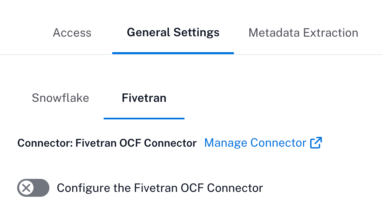This screenshot has width=382, height=220.
Task: Turn on the switch left of the Configure label
Action: pos(33,188)
